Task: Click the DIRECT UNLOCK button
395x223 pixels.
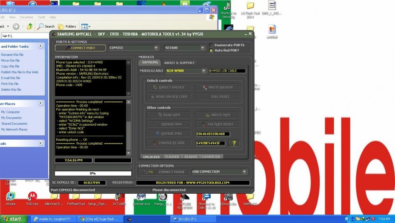Action: 169,87
